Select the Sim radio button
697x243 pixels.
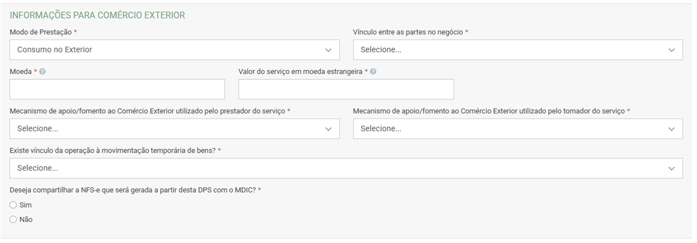click(x=13, y=205)
